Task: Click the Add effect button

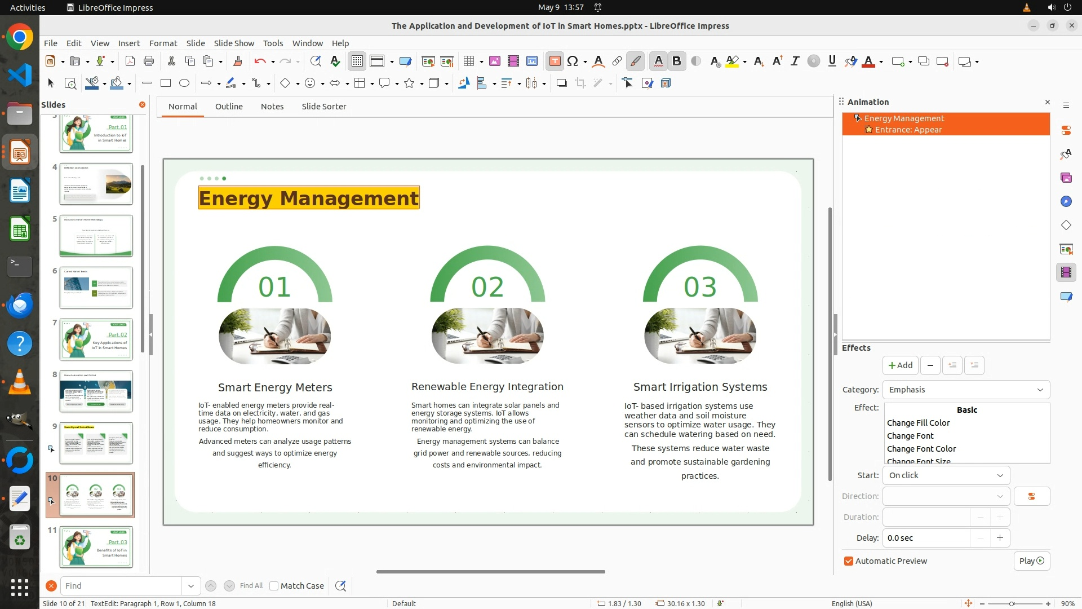Action: (x=900, y=365)
